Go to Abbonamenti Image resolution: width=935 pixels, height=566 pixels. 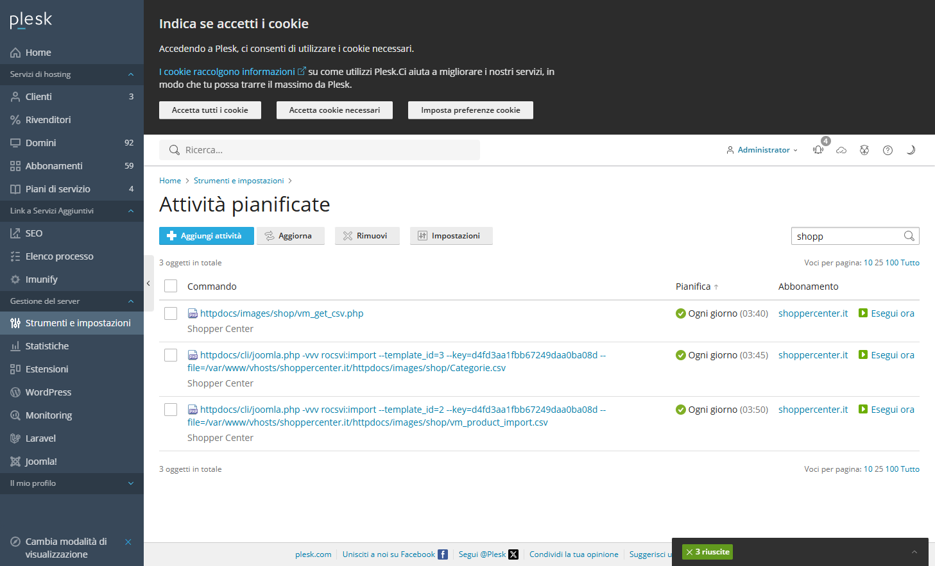coord(72,166)
